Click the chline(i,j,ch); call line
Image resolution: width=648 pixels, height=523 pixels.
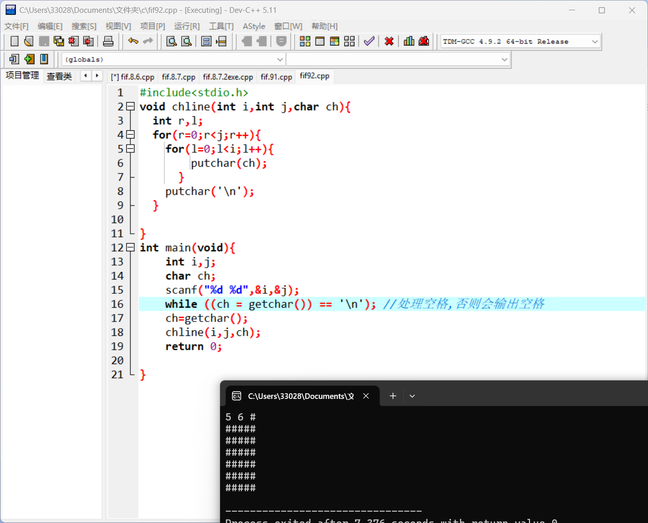(212, 332)
